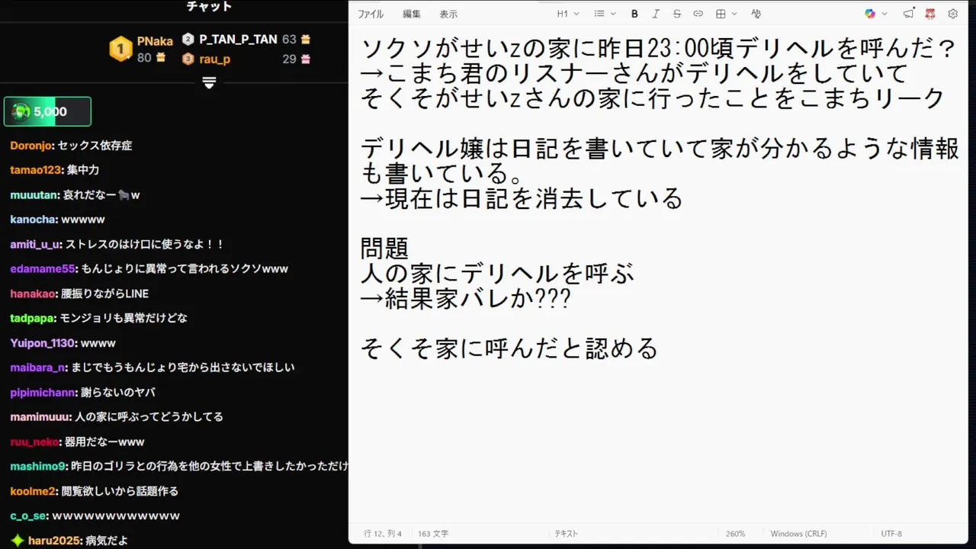Place cursor in line 問題 of the note

coord(384,249)
